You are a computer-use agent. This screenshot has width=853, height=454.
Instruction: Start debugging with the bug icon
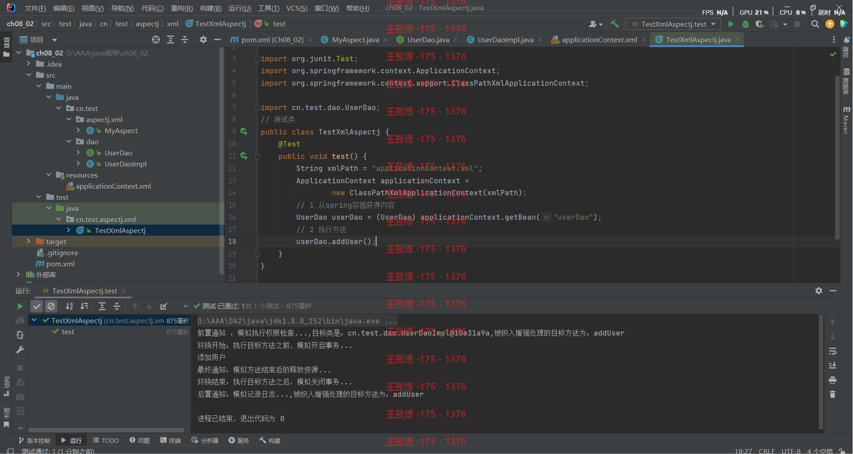(x=746, y=24)
